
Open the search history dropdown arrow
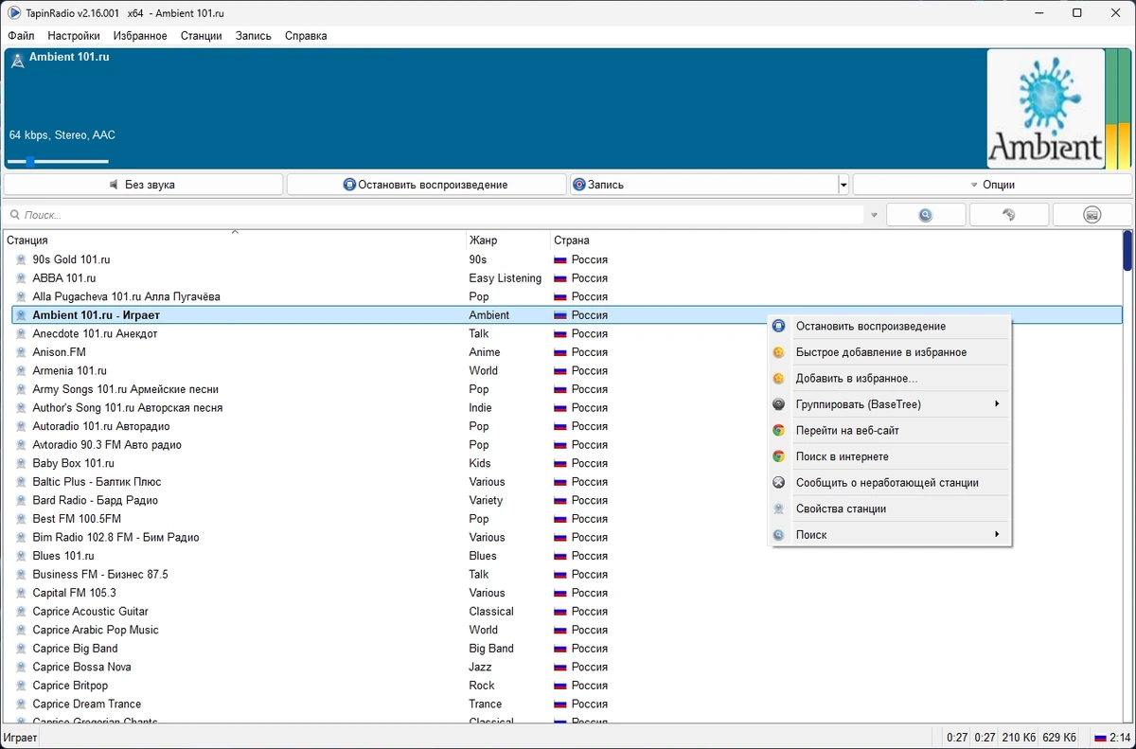[x=874, y=216]
